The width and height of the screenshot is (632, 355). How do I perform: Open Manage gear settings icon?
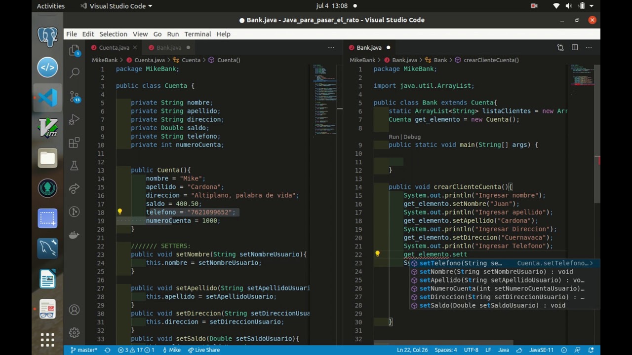[75, 332]
